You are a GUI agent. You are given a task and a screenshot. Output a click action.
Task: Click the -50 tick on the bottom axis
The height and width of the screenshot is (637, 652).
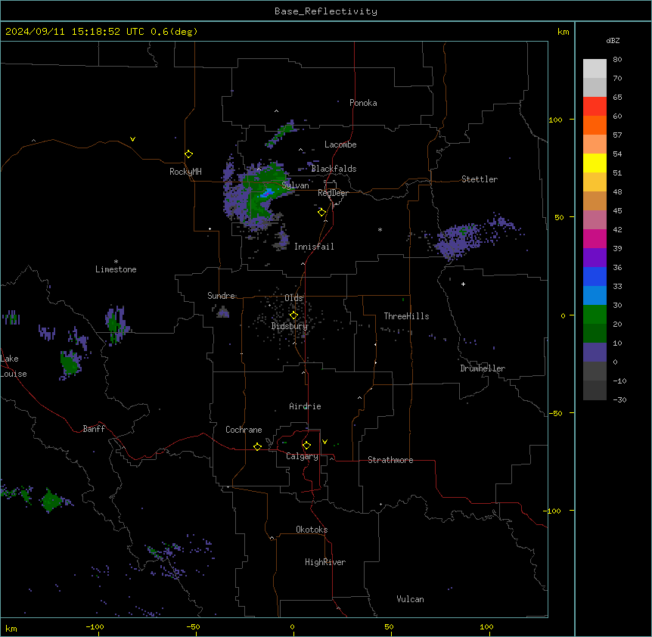[x=193, y=626]
